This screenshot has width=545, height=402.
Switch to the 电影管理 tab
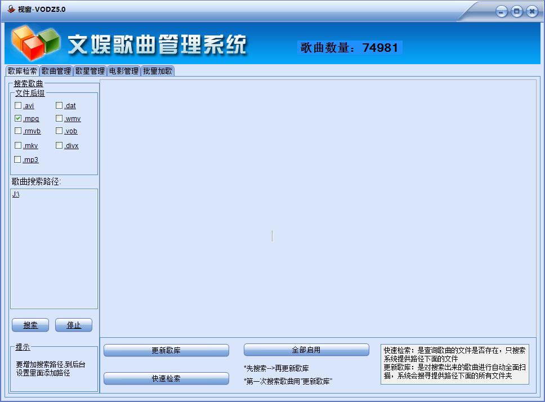(123, 71)
